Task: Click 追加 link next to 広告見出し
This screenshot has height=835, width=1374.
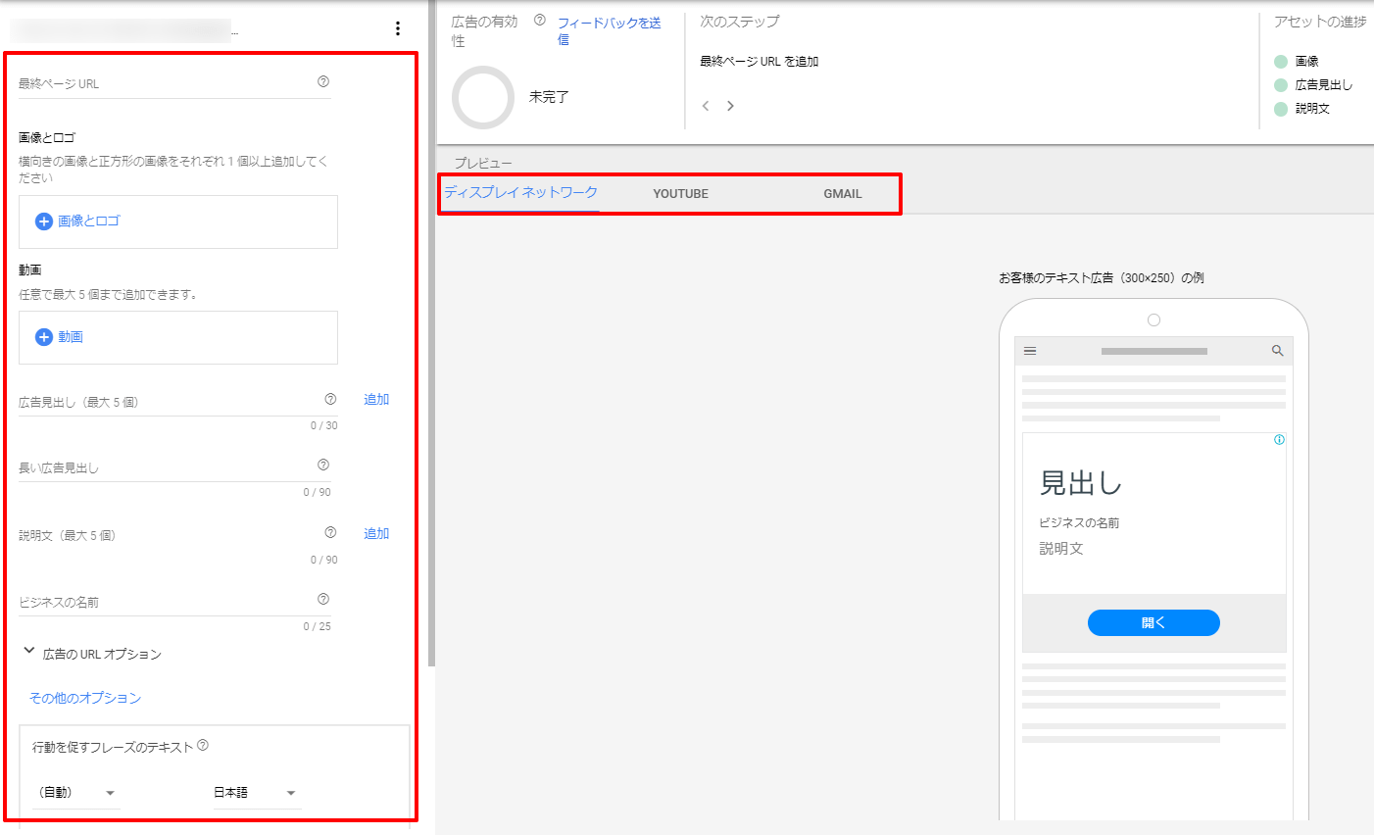Action: click(x=376, y=400)
